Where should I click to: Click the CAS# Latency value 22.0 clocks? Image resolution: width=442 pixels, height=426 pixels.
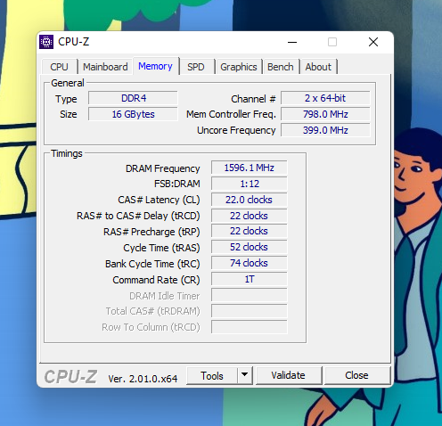coord(250,200)
